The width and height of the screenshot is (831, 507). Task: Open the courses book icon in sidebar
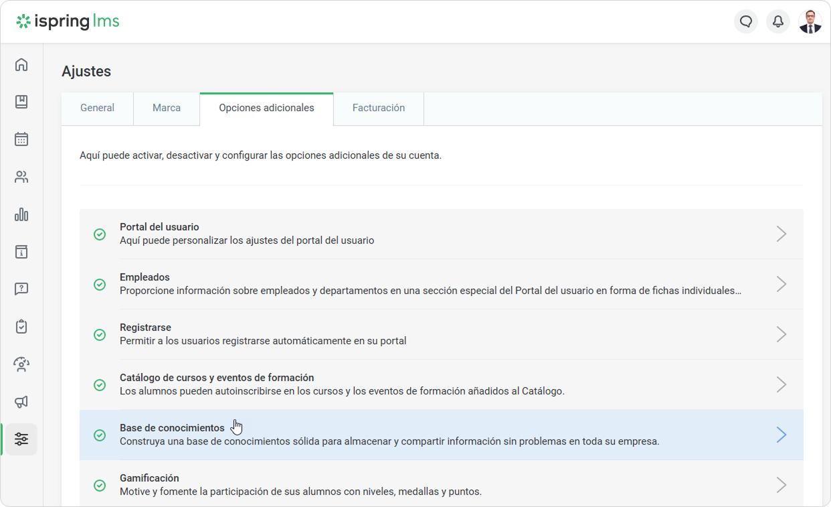[21, 102]
